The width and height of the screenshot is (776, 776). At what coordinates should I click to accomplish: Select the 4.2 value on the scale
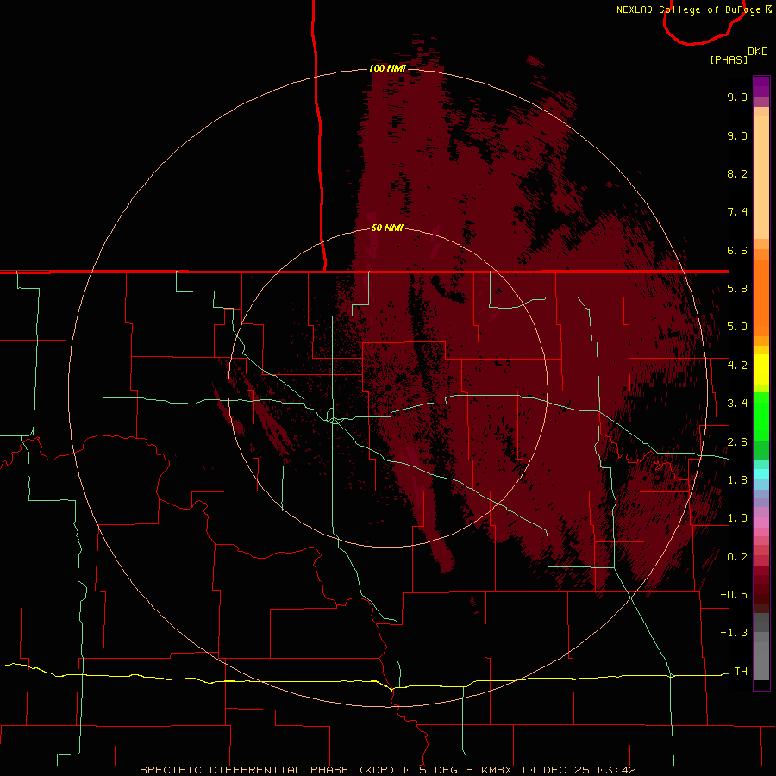pos(737,366)
